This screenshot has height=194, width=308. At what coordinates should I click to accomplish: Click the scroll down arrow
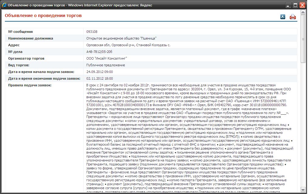pos(303,189)
